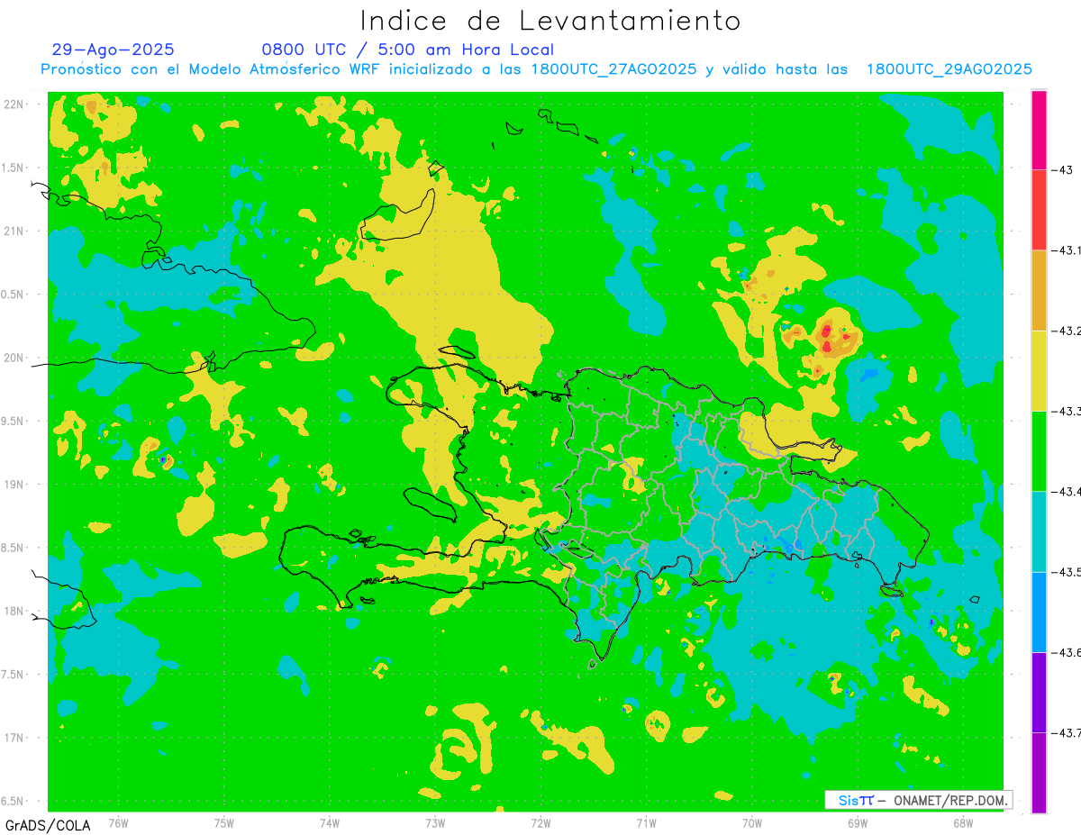Image resolution: width=1081 pixels, height=835 pixels.
Task: Click the '68W' longitude label
Action: (x=963, y=822)
